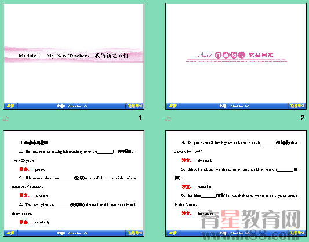Screen dimensions: 309x242
Task: Click the slide number 1 label
Action: click(140, 118)
